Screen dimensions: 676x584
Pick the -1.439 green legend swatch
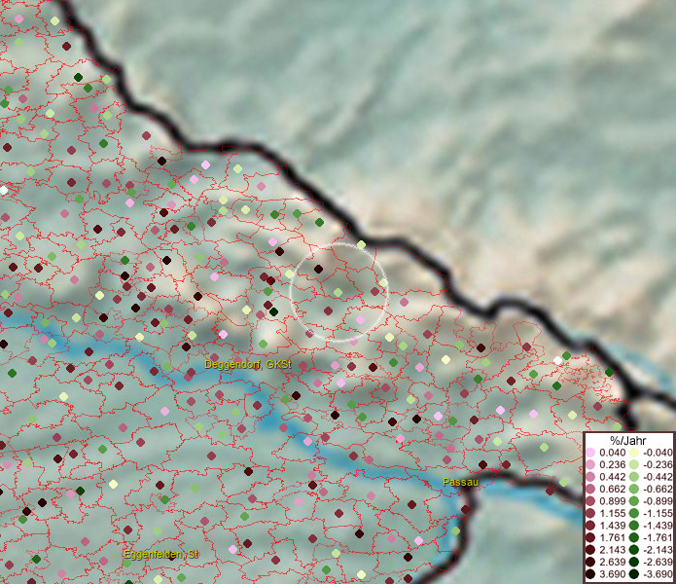click(x=634, y=526)
